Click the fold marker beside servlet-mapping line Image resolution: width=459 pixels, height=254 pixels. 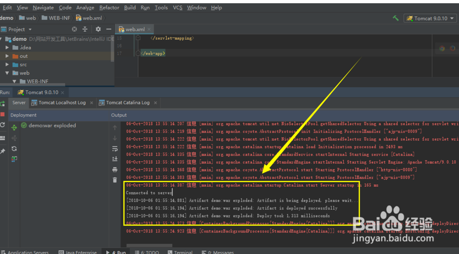(x=138, y=38)
